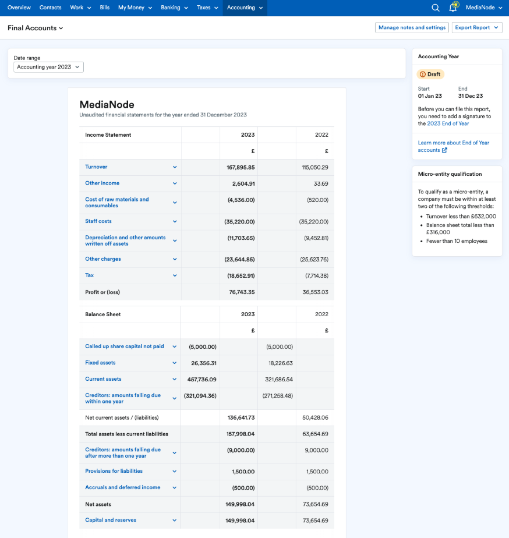The height and width of the screenshot is (538, 509).
Task: Go to the Contacts tab
Action: click(51, 8)
